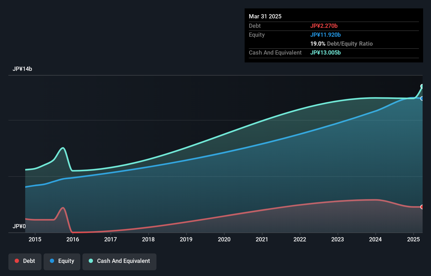Click the 2019 x-axis label
Screen dimensions: 431x276
[186, 239]
